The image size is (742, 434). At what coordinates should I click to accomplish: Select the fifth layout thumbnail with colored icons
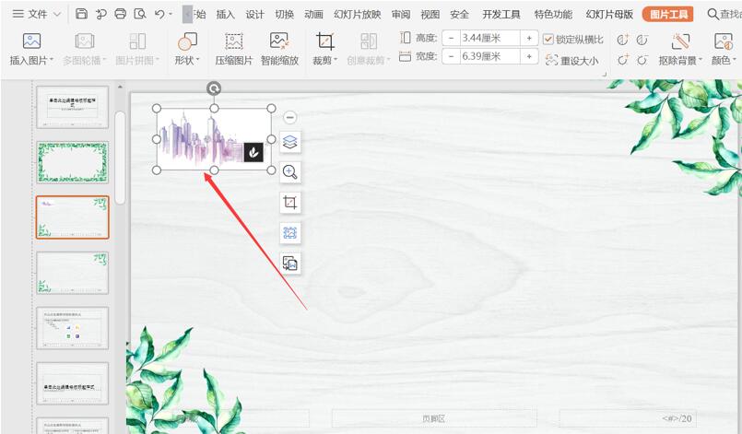click(73, 328)
